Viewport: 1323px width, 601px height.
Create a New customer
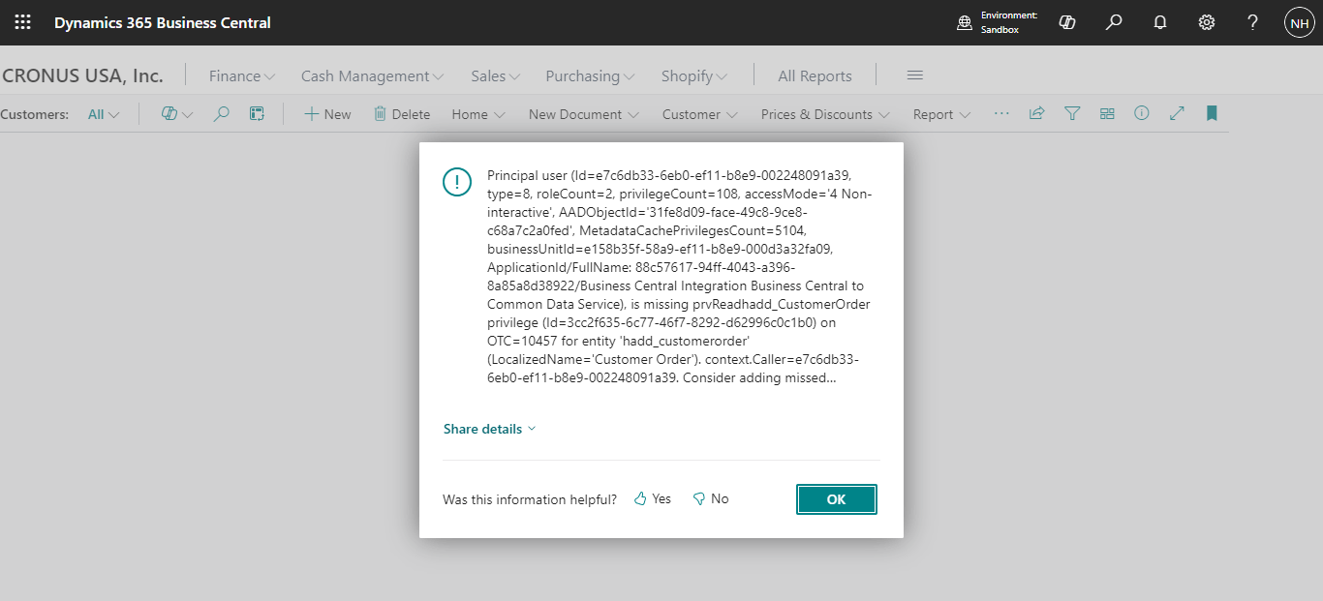tap(327, 114)
